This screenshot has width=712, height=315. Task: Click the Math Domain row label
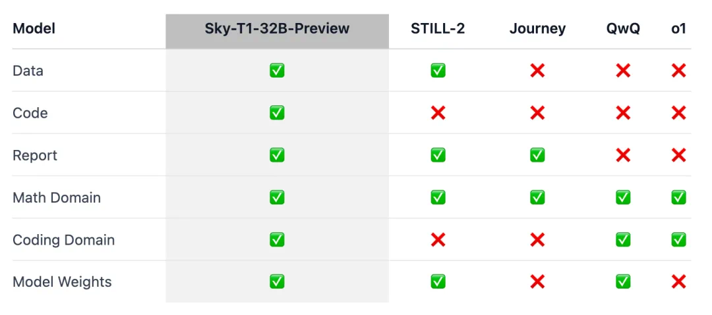click(x=57, y=197)
